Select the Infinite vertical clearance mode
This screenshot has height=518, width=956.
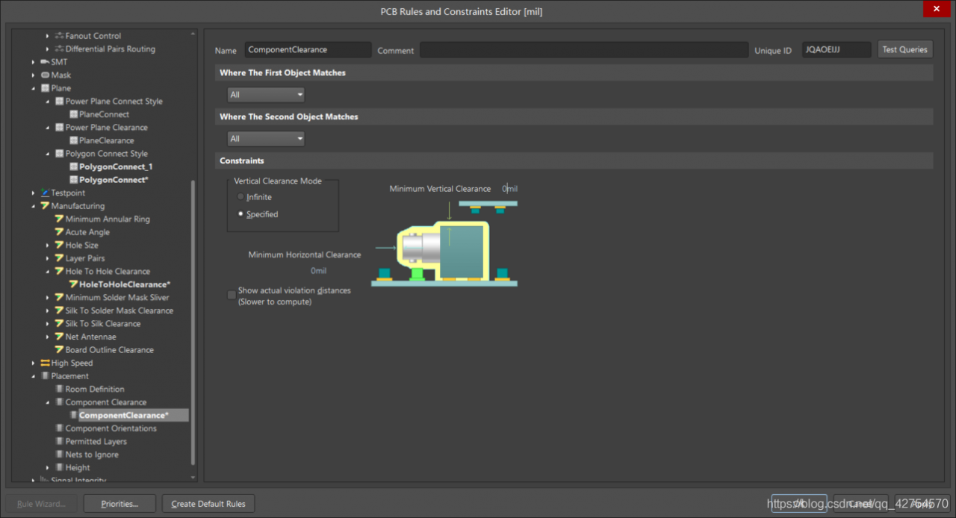point(240,197)
